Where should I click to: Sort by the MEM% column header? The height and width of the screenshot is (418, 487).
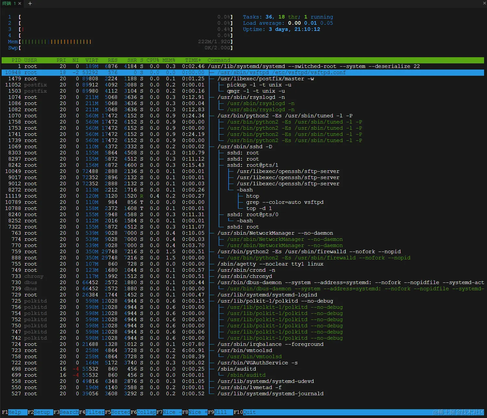[x=169, y=60]
